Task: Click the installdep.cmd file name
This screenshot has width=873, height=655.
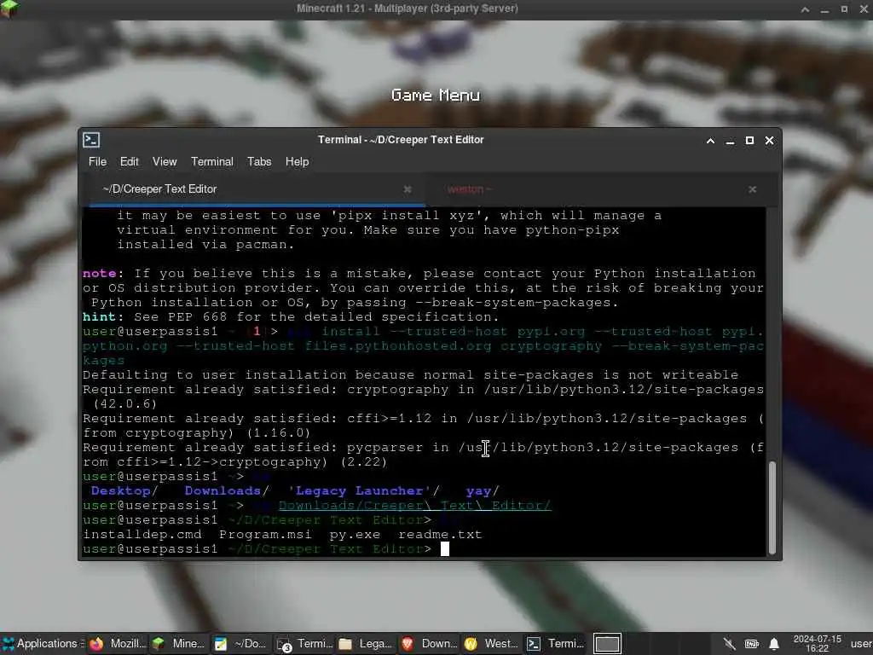Action: [142, 535]
